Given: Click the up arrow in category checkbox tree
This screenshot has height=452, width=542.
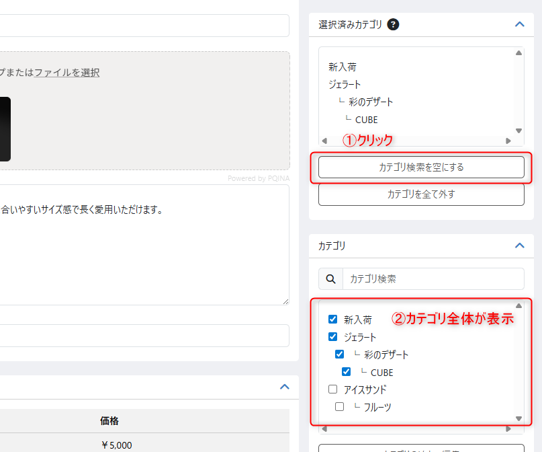Looking at the screenshot, I should coord(518,305).
